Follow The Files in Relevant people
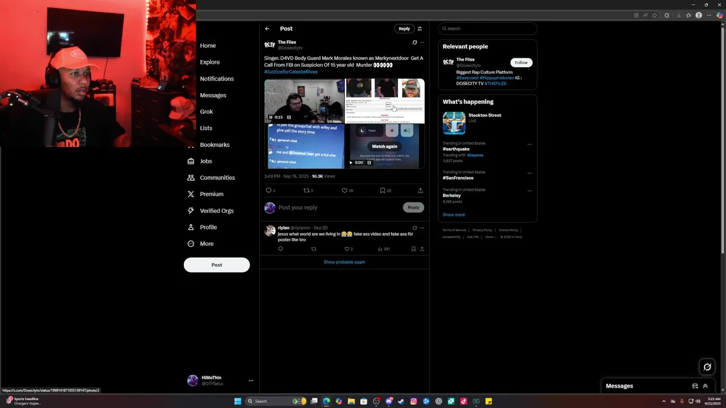This screenshot has height=408, width=726. (521, 62)
